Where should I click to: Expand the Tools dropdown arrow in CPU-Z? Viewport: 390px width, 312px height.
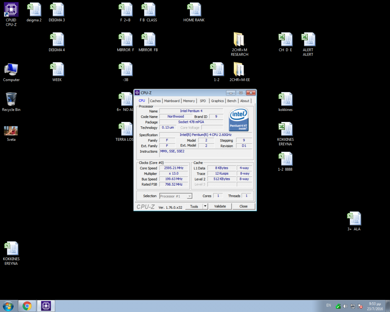pyautogui.click(x=205, y=206)
